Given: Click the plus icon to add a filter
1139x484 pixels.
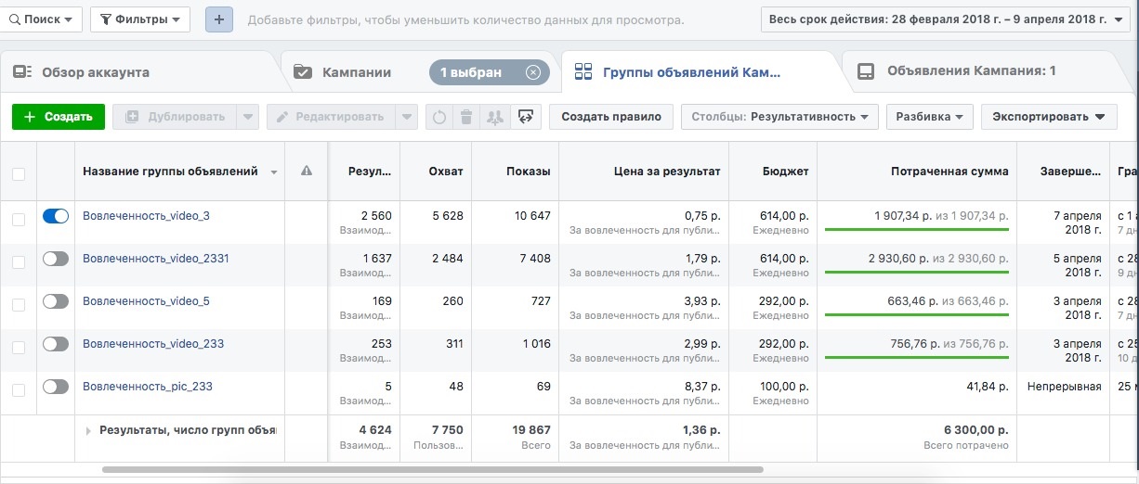Looking at the screenshot, I should (219, 19).
